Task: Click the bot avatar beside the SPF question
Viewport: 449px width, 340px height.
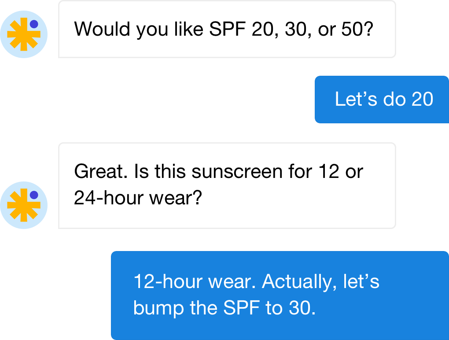Action: pos(24,34)
